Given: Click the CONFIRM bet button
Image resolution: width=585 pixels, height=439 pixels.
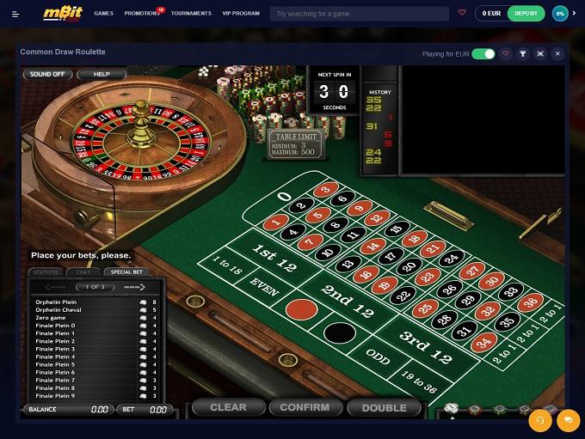Looking at the screenshot, I should 305,407.
